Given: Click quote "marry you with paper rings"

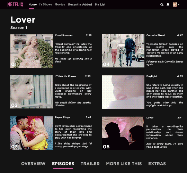Looking at the screenshot, I should pos(72,147).
